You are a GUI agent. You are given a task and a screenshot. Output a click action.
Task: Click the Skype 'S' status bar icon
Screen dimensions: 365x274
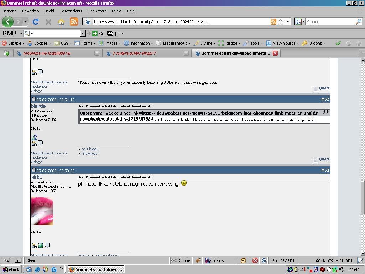pos(264,260)
